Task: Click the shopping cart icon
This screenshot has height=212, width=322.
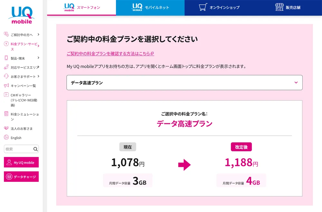Action: 203,7
